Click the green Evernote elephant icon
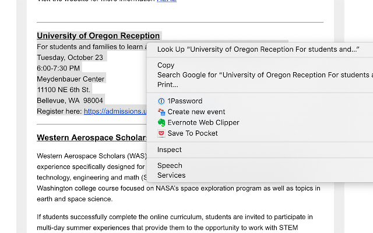Image resolution: width=373 pixels, height=233 pixels. point(161,122)
